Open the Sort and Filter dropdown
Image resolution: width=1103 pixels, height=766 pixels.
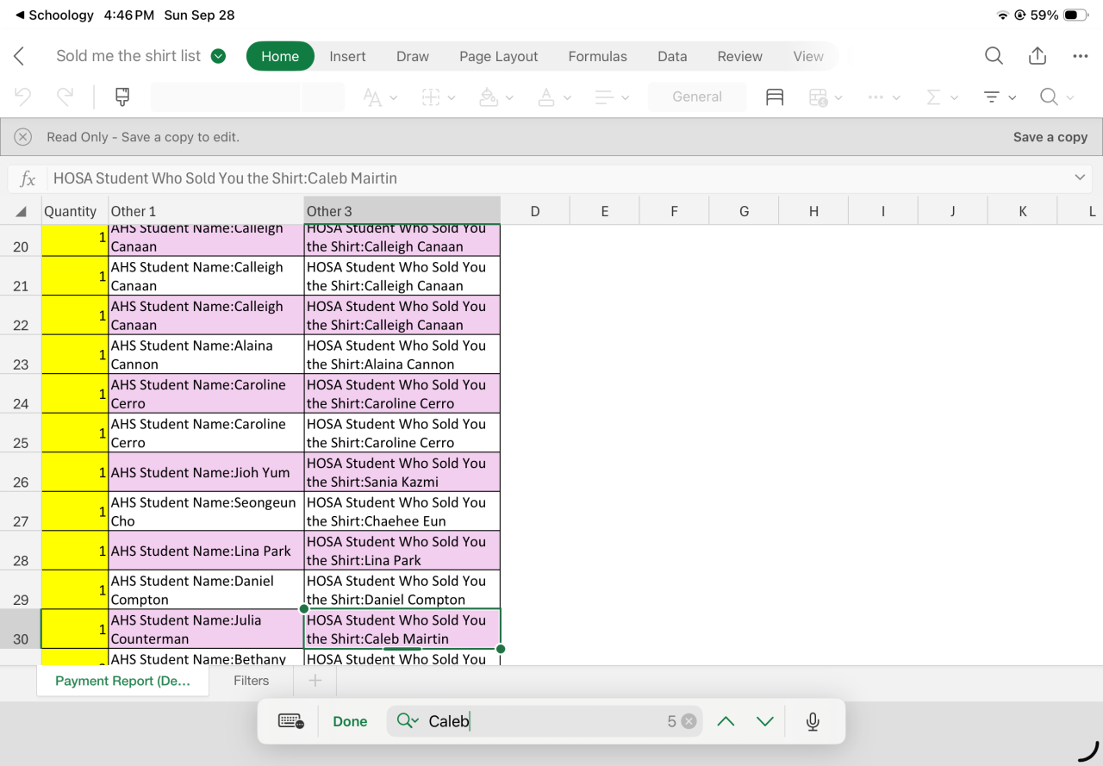coord(1000,97)
